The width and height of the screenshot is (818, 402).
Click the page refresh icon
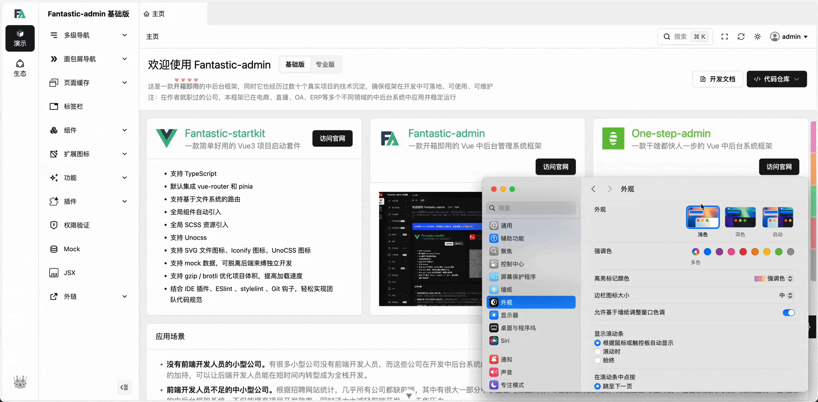coord(741,36)
